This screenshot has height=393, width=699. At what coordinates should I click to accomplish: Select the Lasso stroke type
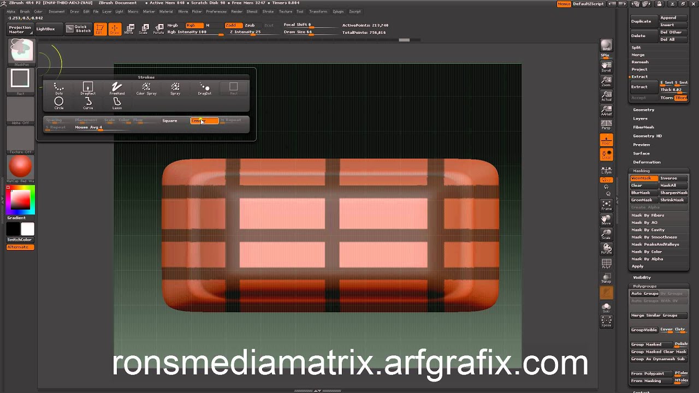click(117, 103)
